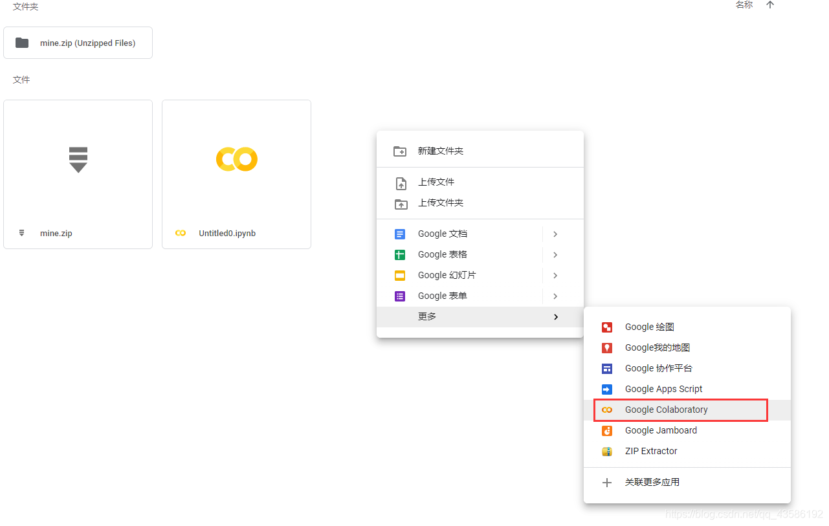Select Google 表单 menu entry

pos(480,296)
